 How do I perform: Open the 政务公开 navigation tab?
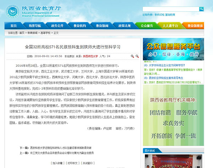[x=57, y=26]
